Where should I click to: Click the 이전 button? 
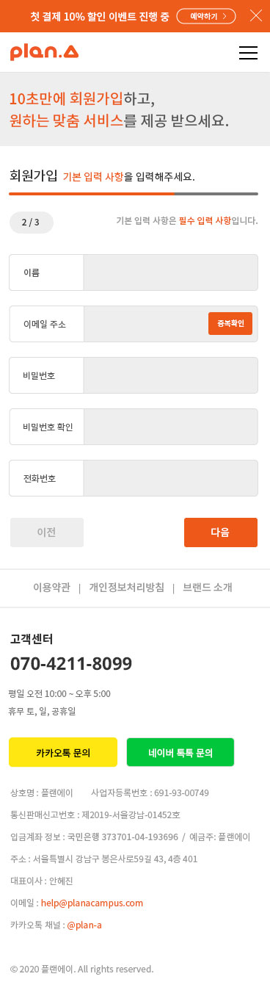47,532
